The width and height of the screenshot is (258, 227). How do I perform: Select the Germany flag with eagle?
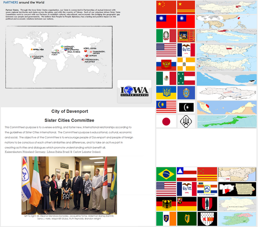[166, 204]
